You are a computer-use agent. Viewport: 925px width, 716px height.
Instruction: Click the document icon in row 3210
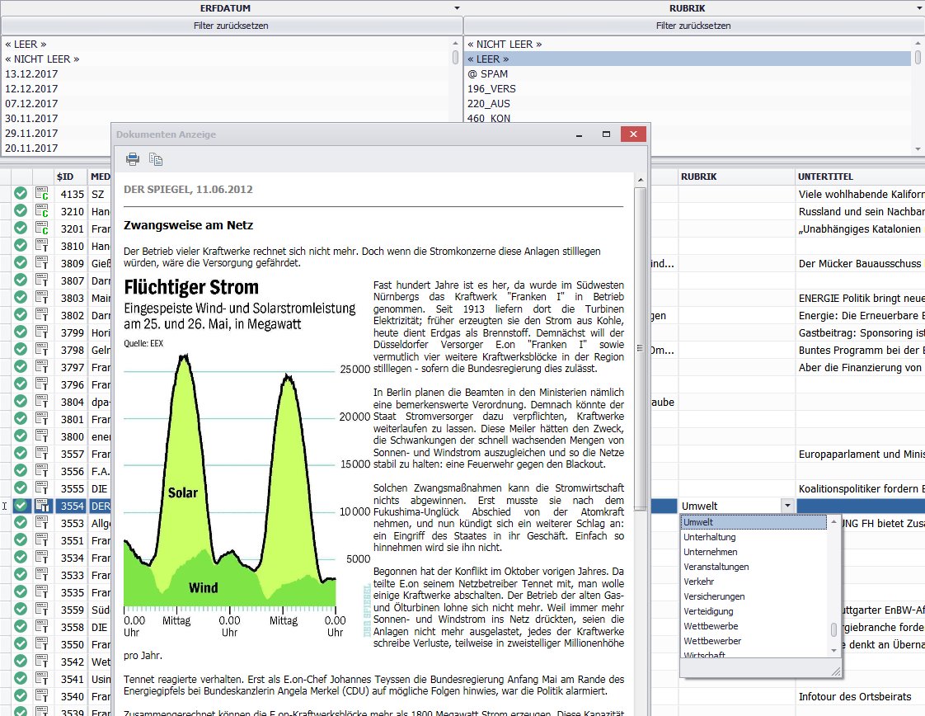[x=42, y=210]
